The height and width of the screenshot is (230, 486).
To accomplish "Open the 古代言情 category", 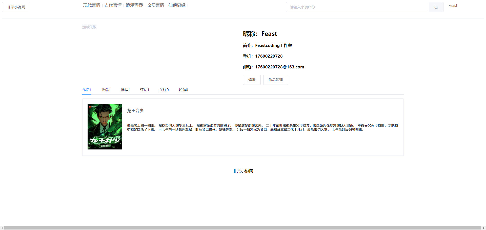I will (113, 5).
